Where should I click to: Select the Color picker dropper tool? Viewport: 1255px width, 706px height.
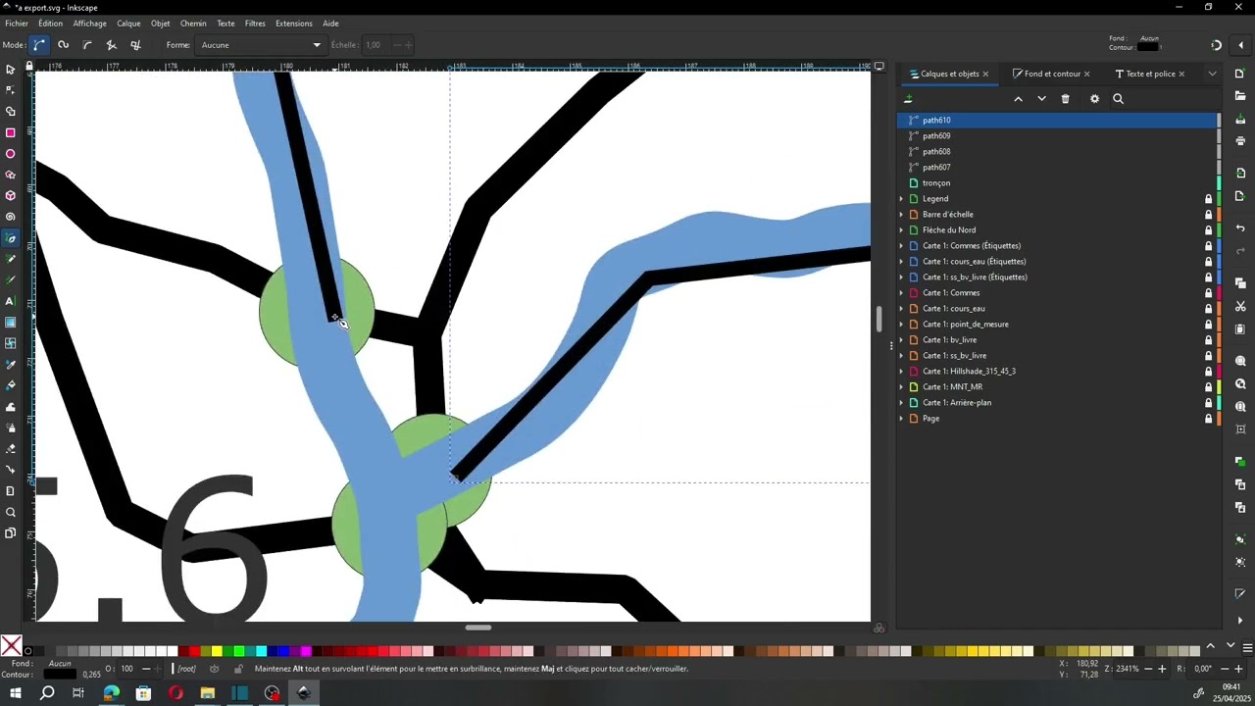(x=10, y=365)
